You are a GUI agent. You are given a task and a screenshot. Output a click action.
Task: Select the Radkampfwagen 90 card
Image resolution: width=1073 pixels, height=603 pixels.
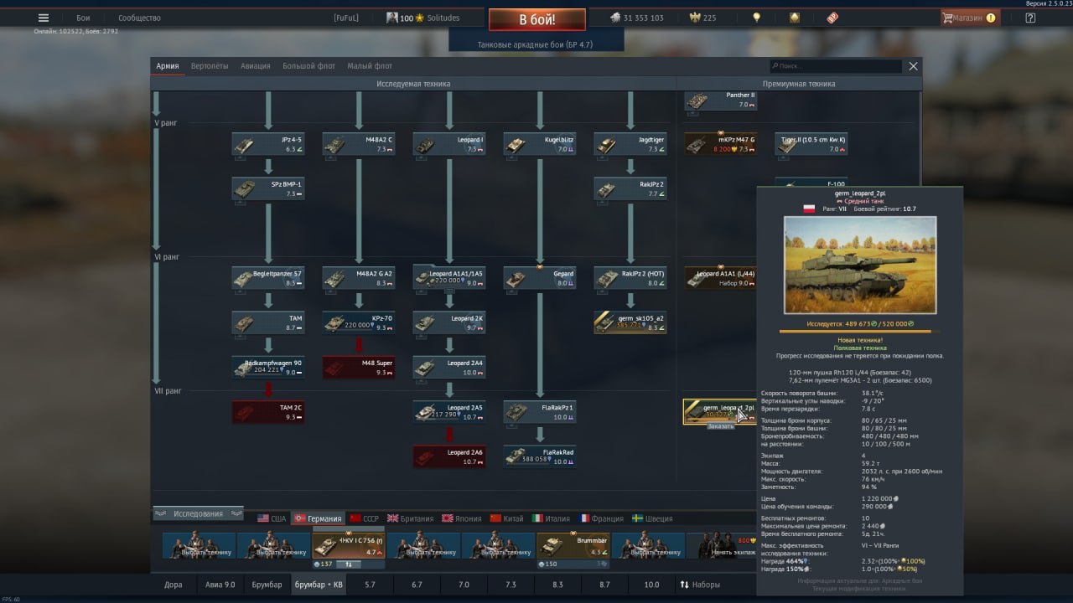[x=268, y=368]
